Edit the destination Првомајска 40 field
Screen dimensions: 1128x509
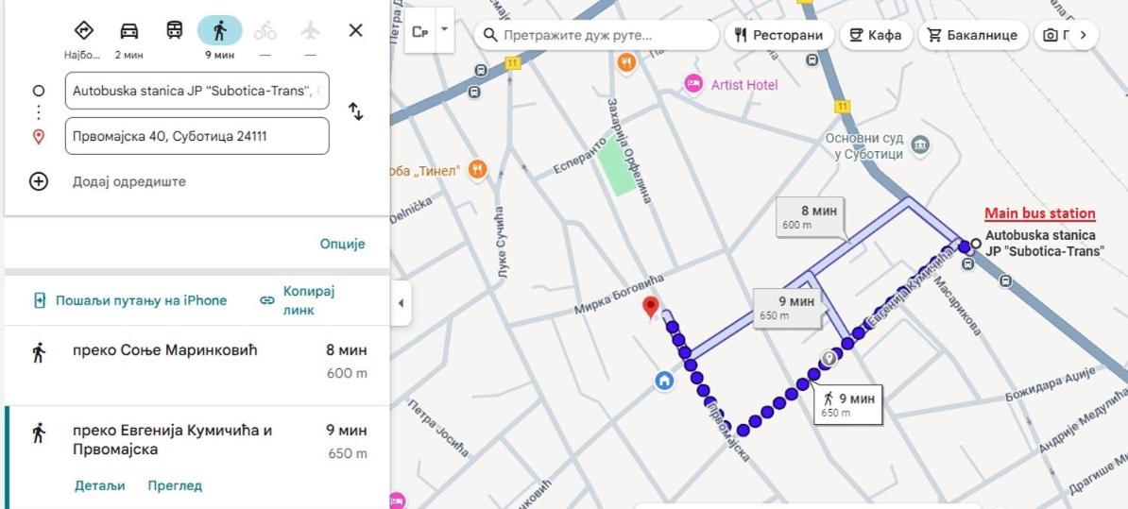point(197,136)
